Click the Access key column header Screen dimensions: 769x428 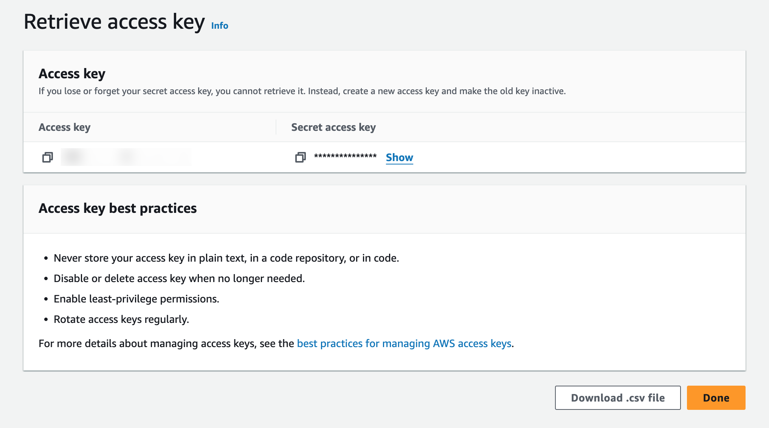point(65,127)
